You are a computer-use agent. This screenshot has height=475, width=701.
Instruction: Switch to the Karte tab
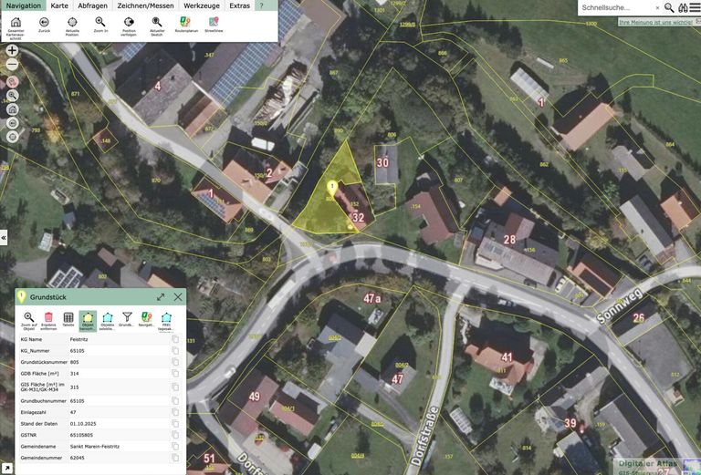coord(59,5)
